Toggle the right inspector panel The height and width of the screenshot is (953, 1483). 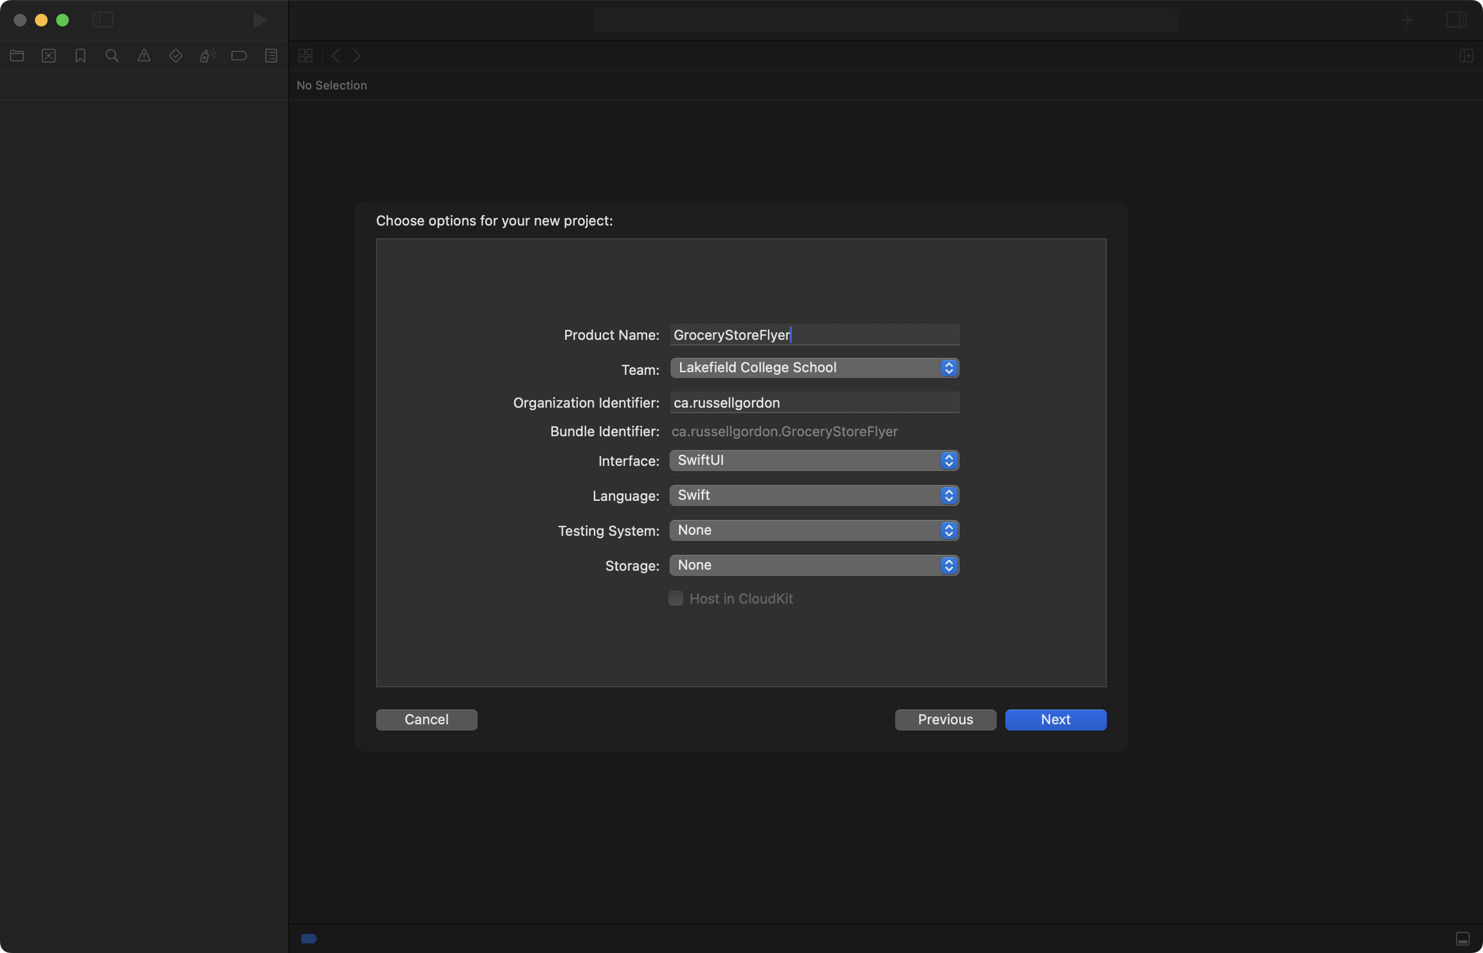point(1456,20)
